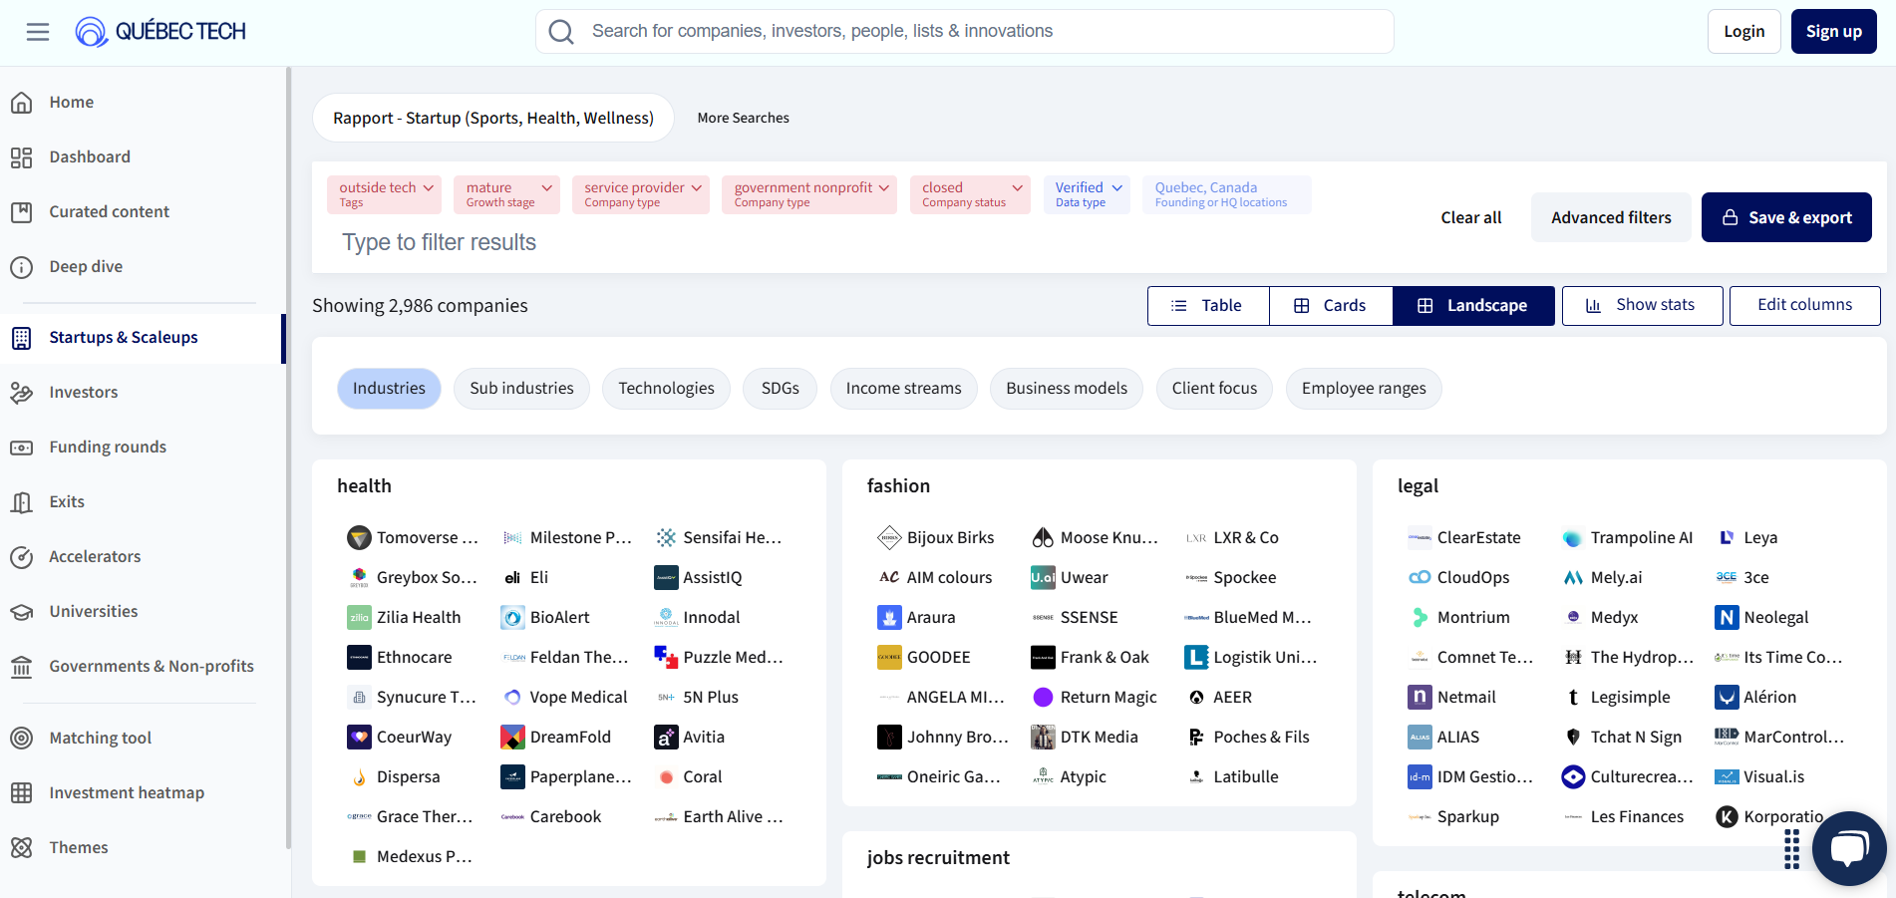Open the Zilia Health company
1896x898 pixels.
pyautogui.click(x=405, y=617)
